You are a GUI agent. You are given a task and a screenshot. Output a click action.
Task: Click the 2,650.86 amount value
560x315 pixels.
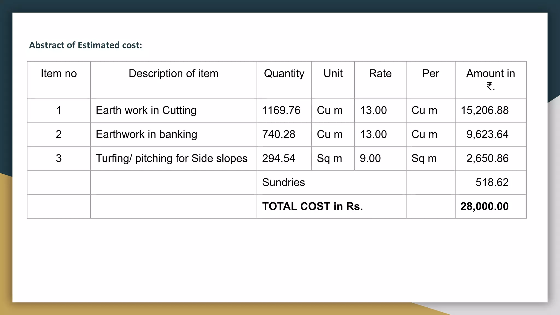coord(487,159)
